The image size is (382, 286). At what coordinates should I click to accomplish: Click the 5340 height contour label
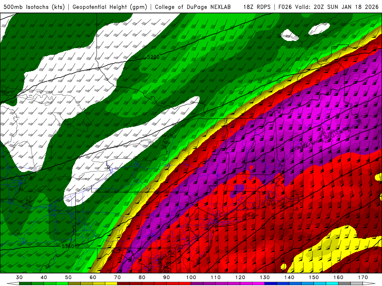(x=68, y=246)
